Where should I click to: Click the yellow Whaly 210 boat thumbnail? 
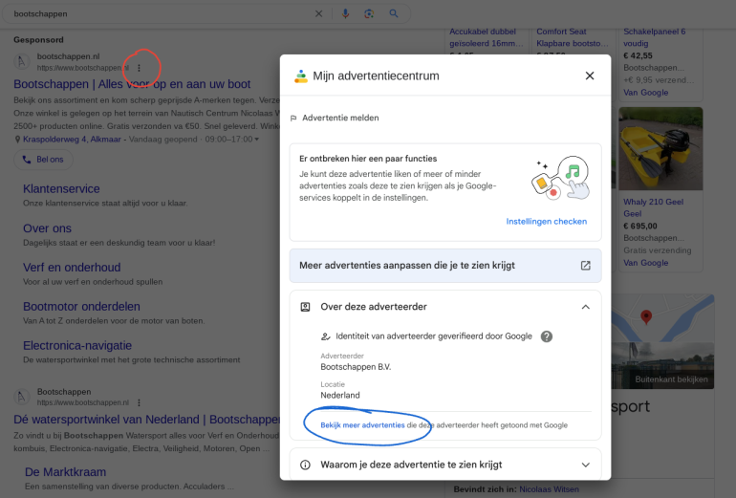(660, 149)
